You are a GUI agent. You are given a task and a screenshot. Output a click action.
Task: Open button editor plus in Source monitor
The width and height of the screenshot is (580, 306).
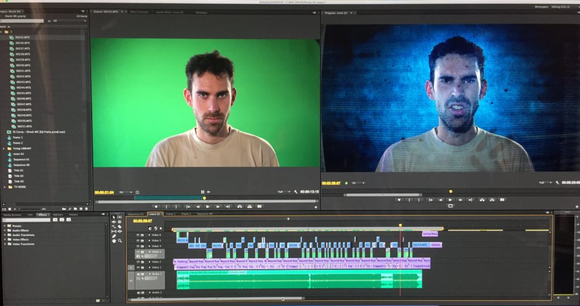pos(316,208)
